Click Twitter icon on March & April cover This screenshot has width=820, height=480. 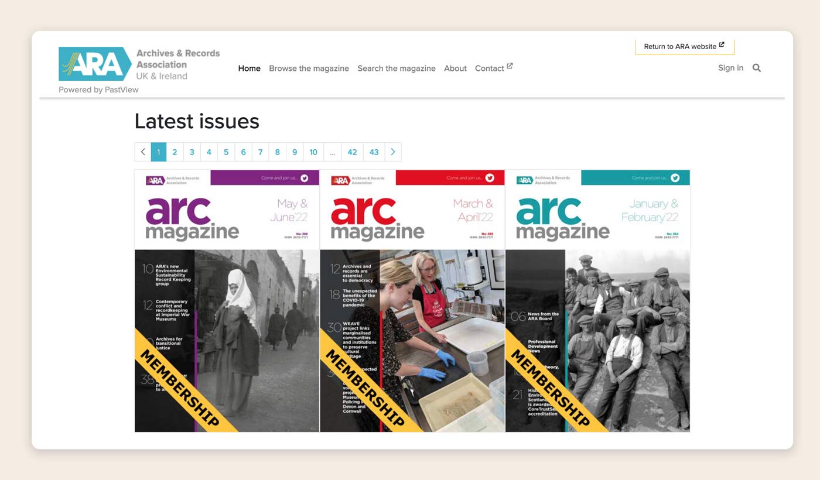(x=490, y=178)
